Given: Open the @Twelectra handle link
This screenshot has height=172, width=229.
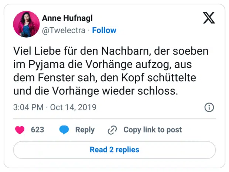Looking at the screenshot, I should coord(65,30).
